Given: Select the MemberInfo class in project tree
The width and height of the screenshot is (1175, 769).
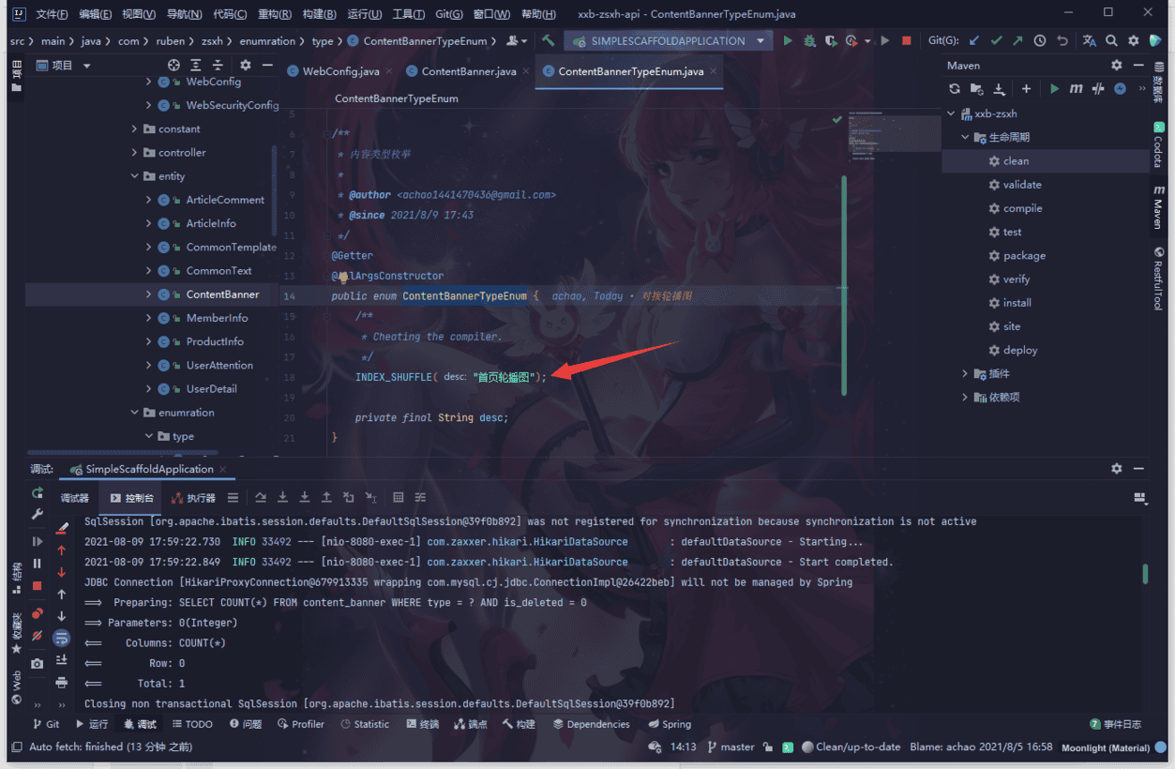Looking at the screenshot, I should pos(217,318).
